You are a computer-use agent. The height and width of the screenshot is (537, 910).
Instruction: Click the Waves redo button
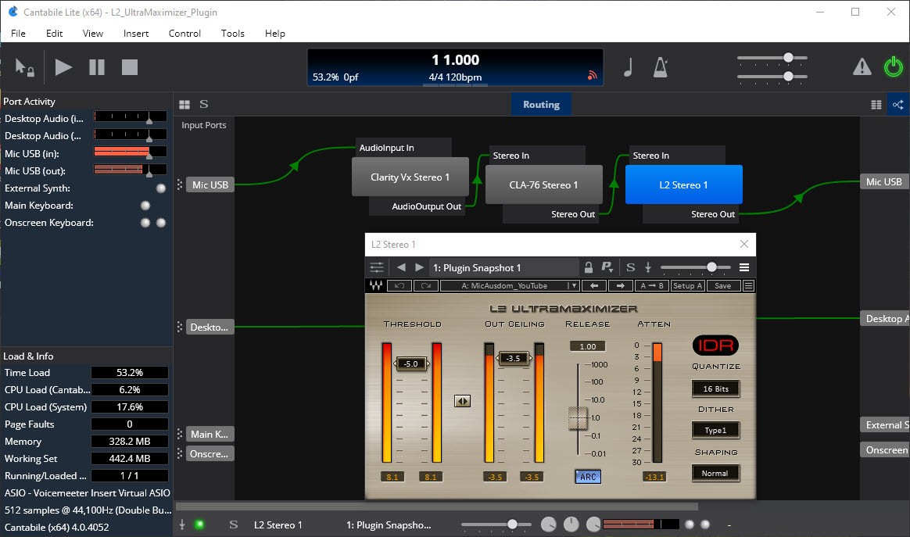click(426, 285)
